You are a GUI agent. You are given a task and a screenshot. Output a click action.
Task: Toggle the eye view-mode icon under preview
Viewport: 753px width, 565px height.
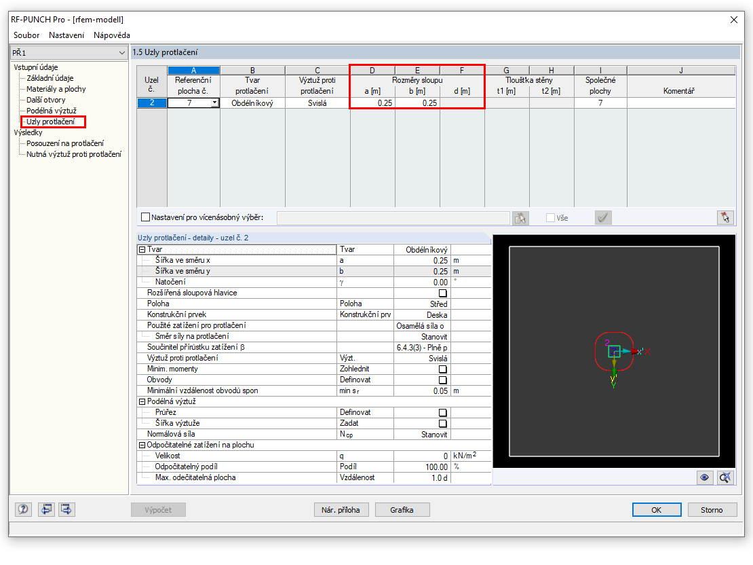coord(705,477)
